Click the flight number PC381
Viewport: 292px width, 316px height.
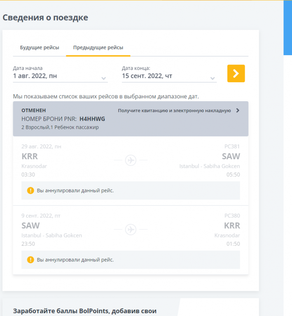pos(232,146)
